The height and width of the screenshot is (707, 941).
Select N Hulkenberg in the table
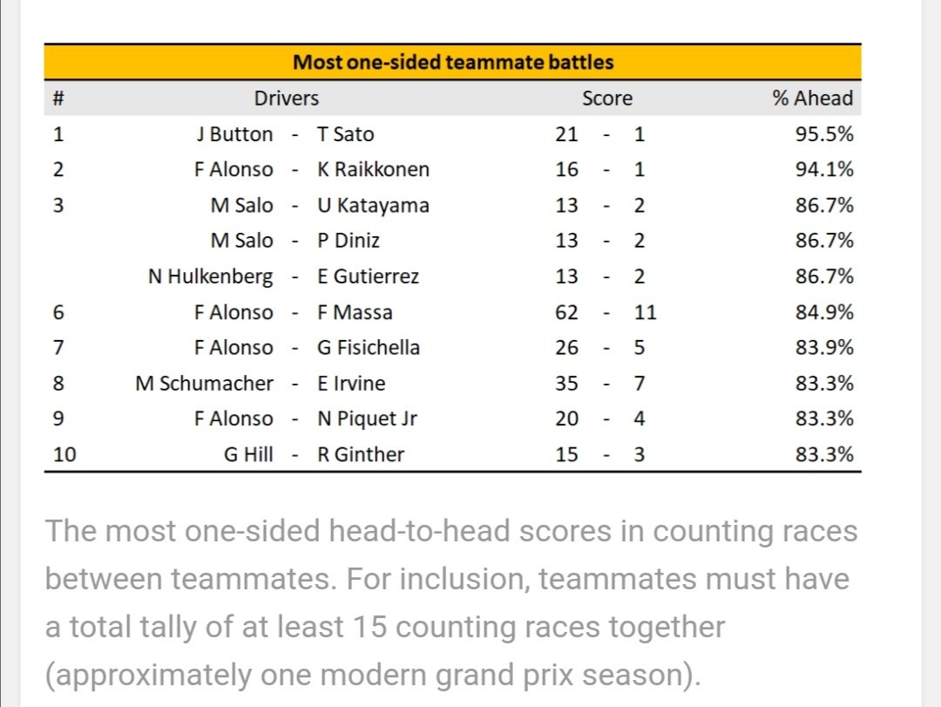pyautogui.click(x=211, y=276)
